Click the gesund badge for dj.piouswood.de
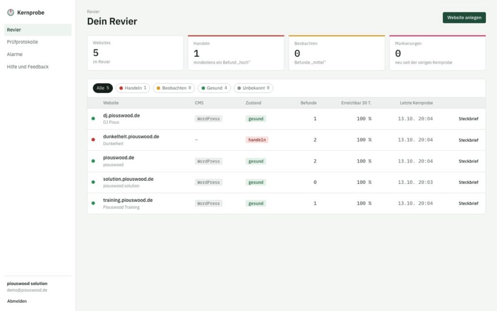497x311 pixels. [x=256, y=119]
